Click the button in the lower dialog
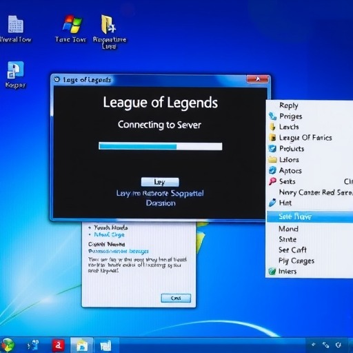The height and width of the screenshot is (353, 353). 176,298
